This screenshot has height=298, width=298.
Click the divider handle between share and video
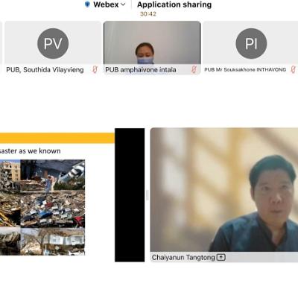pyautogui.click(x=147, y=195)
